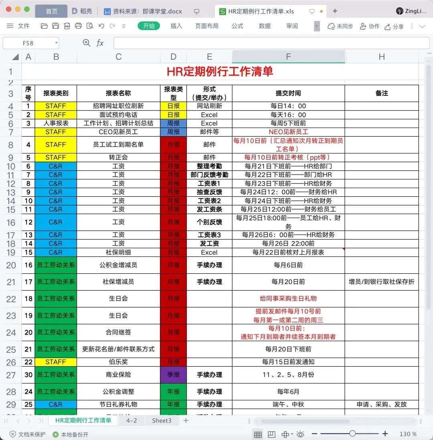433x440 pixels.
Task: Select the 开始 ribbon tab
Action: point(149,26)
